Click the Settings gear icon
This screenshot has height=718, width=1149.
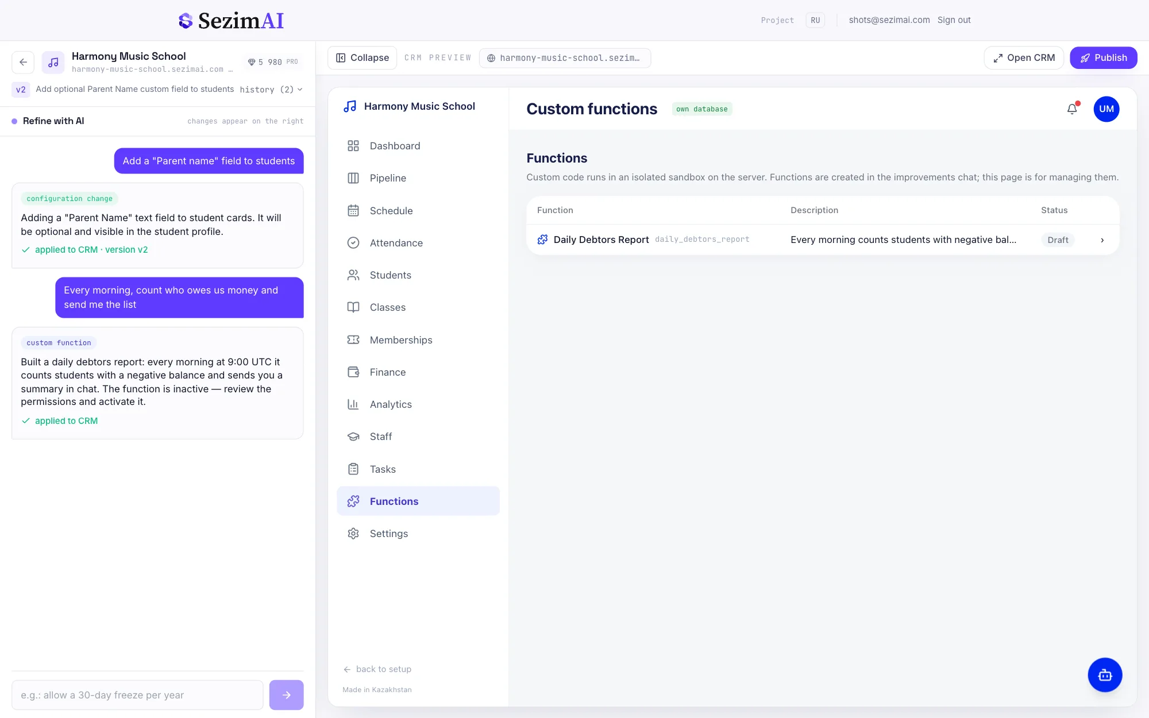353,534
